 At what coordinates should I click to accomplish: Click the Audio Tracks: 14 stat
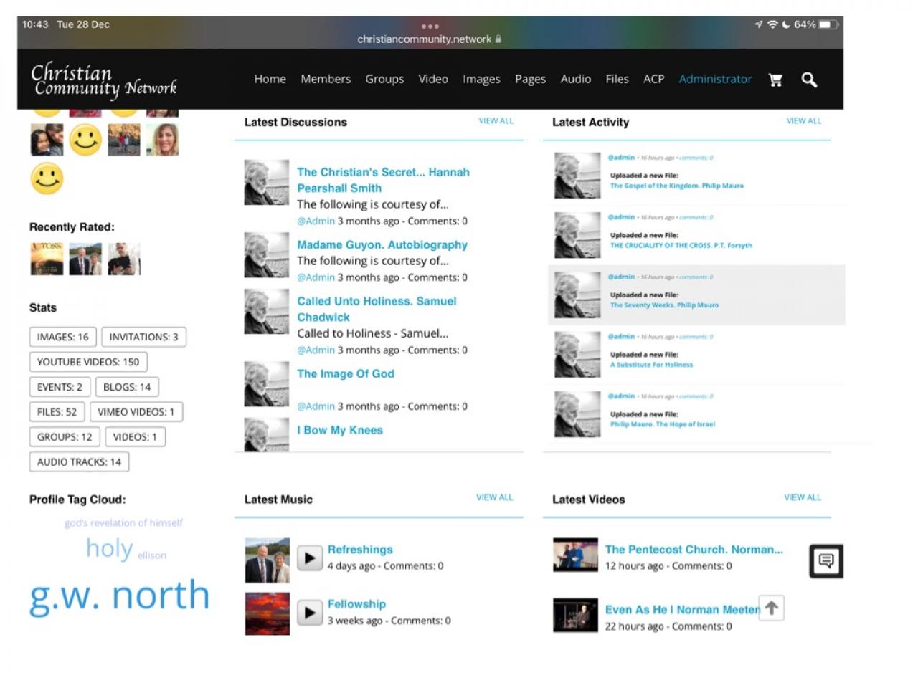(x=79, y=462)
